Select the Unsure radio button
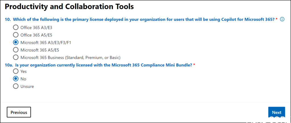Image resolution: width=291 pixels, height=123 pixels. (x=16, y=86)
